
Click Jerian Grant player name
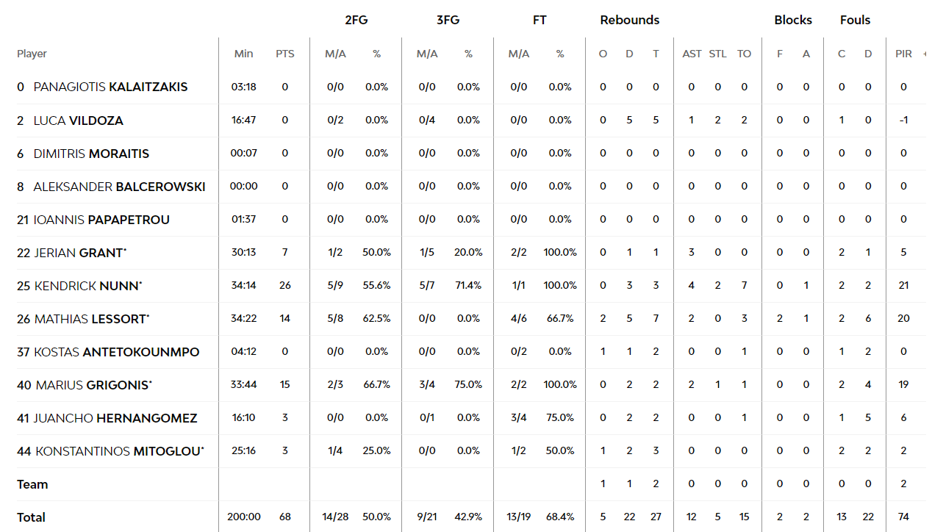pos(81,253)
